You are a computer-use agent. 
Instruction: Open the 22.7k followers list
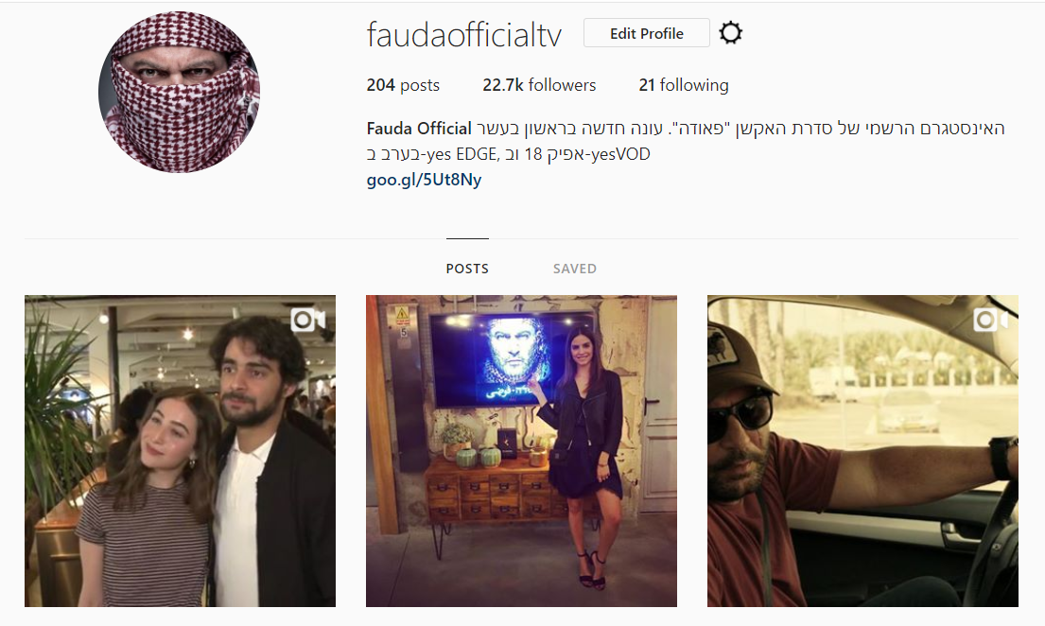click(x=539, y=85)
